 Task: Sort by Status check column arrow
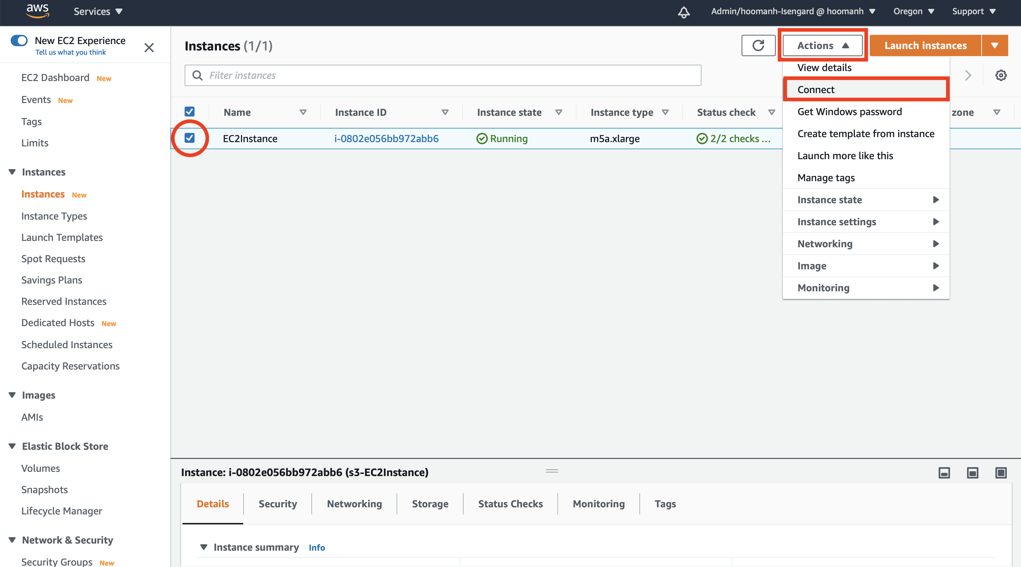(772, 112)
